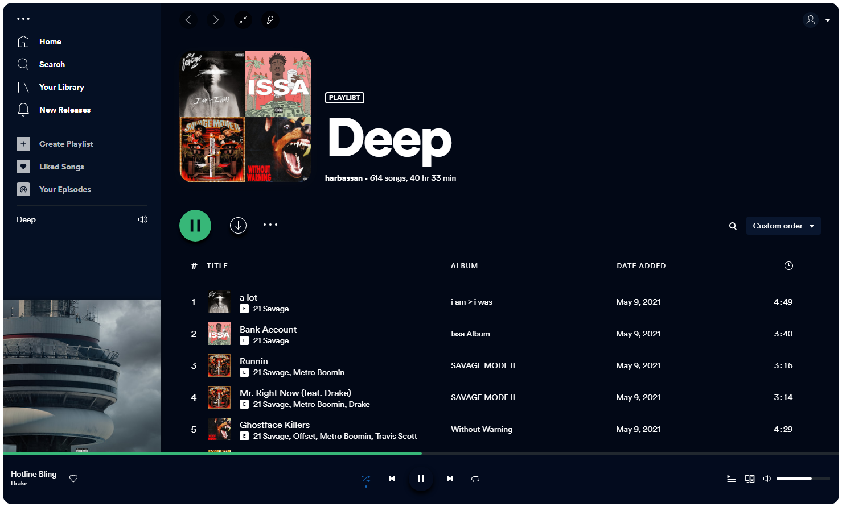Seek using the green playback progress bar
The width and height of the screenshot is (842, 507).
coord(421,454)
